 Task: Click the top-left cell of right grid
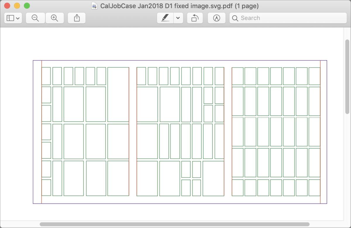click(x=238, y=76)
